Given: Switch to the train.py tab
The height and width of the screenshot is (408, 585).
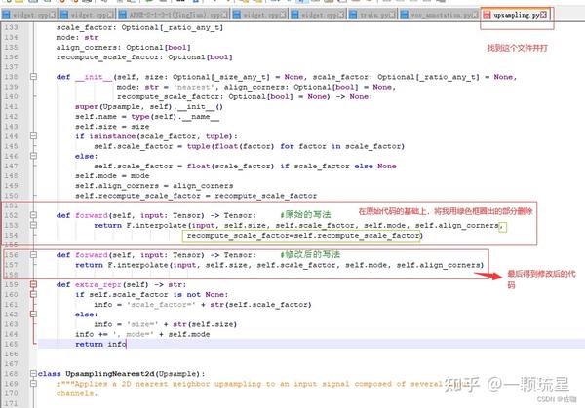Looking at the screenshot, I should [x=372, y=15].
